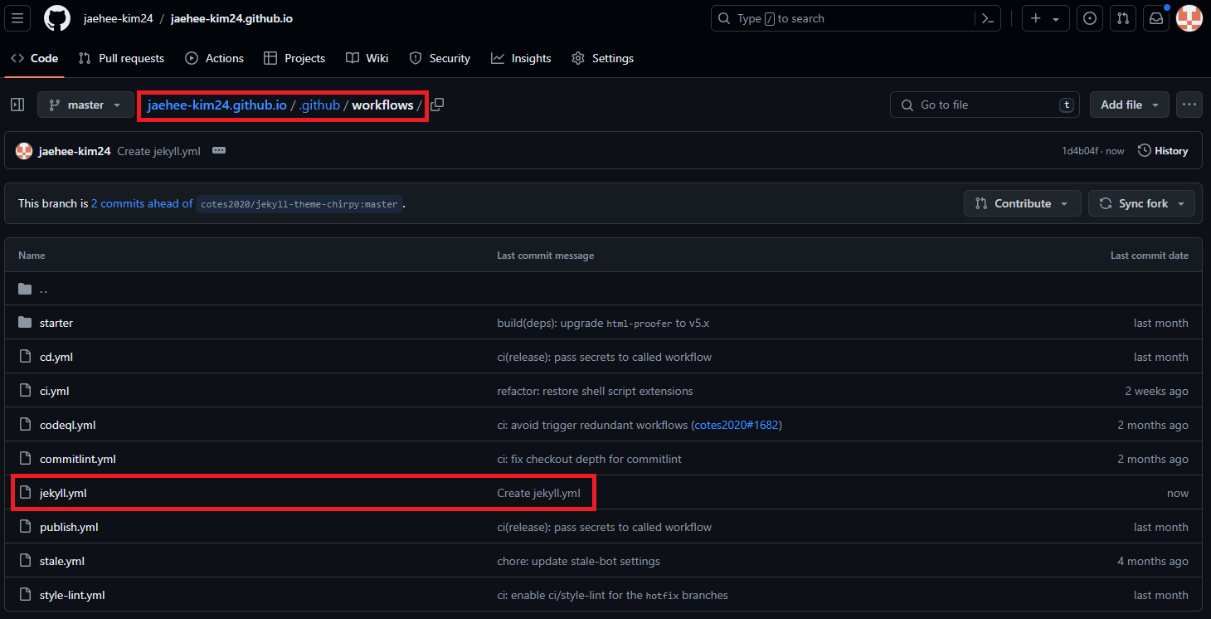Open the cd.yml file
1211x619 pixels.
(56, 357)
